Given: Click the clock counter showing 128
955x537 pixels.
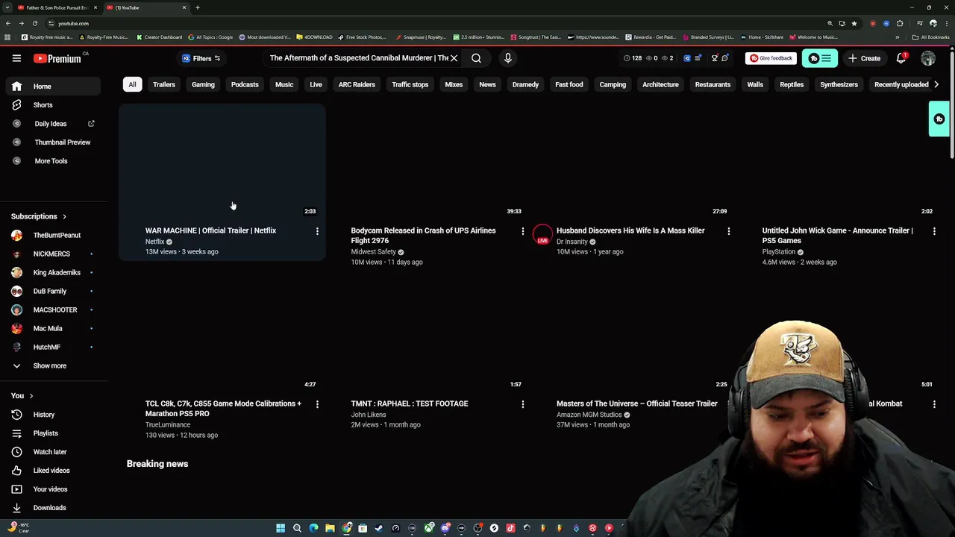Looking at the screenshot, I should point(633,58).
